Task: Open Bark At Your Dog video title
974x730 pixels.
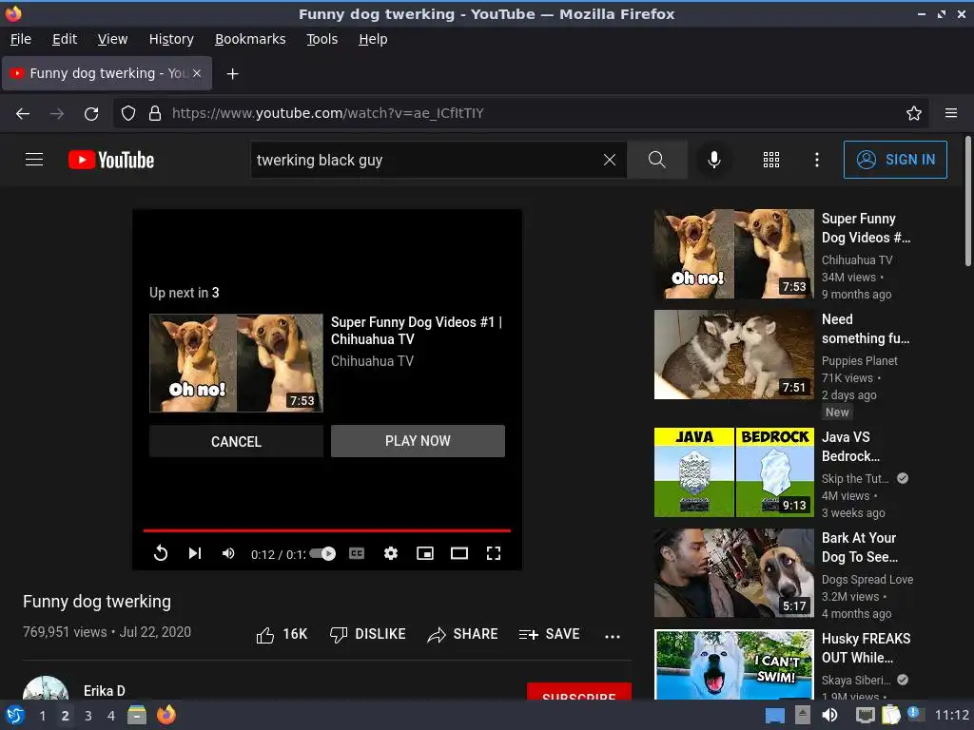Action: 859,547
